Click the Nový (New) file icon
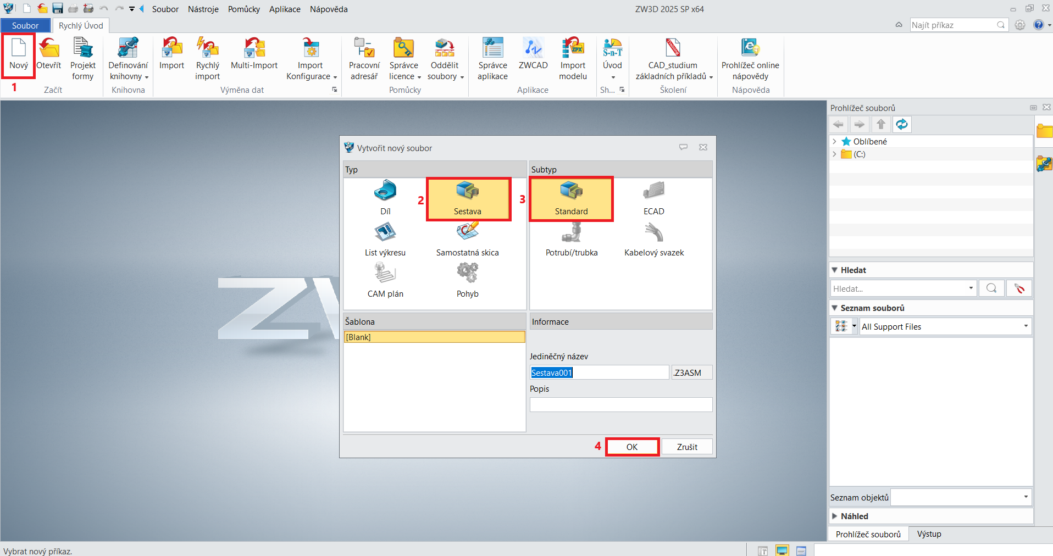This screenshot has width=1053, height=556. point(19,54)
